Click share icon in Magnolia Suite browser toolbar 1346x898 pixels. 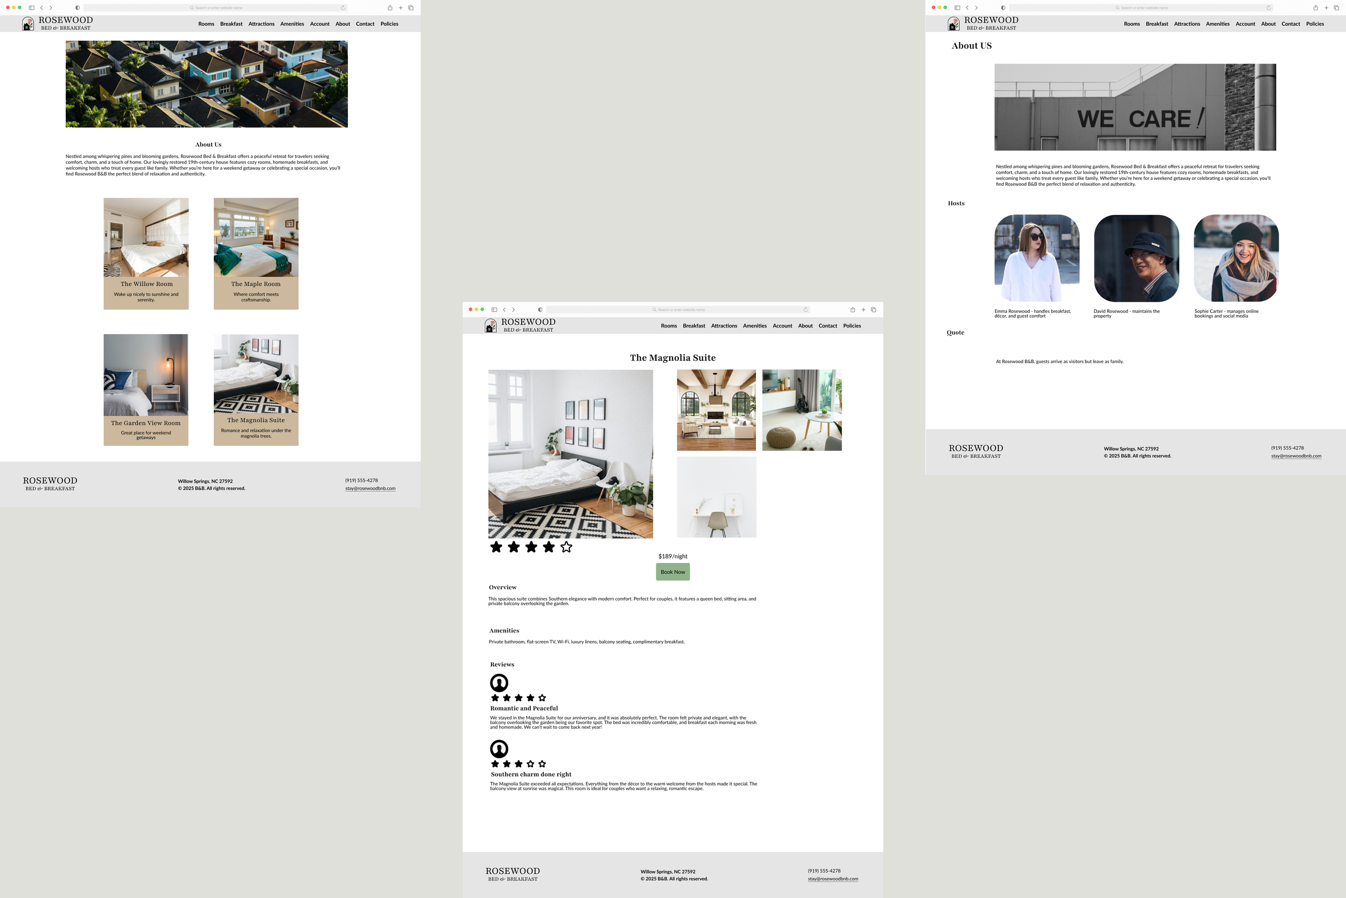852,310
